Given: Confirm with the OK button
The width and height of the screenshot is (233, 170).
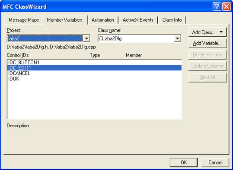Looking at the screenshot, I should [x=184, y=162].
